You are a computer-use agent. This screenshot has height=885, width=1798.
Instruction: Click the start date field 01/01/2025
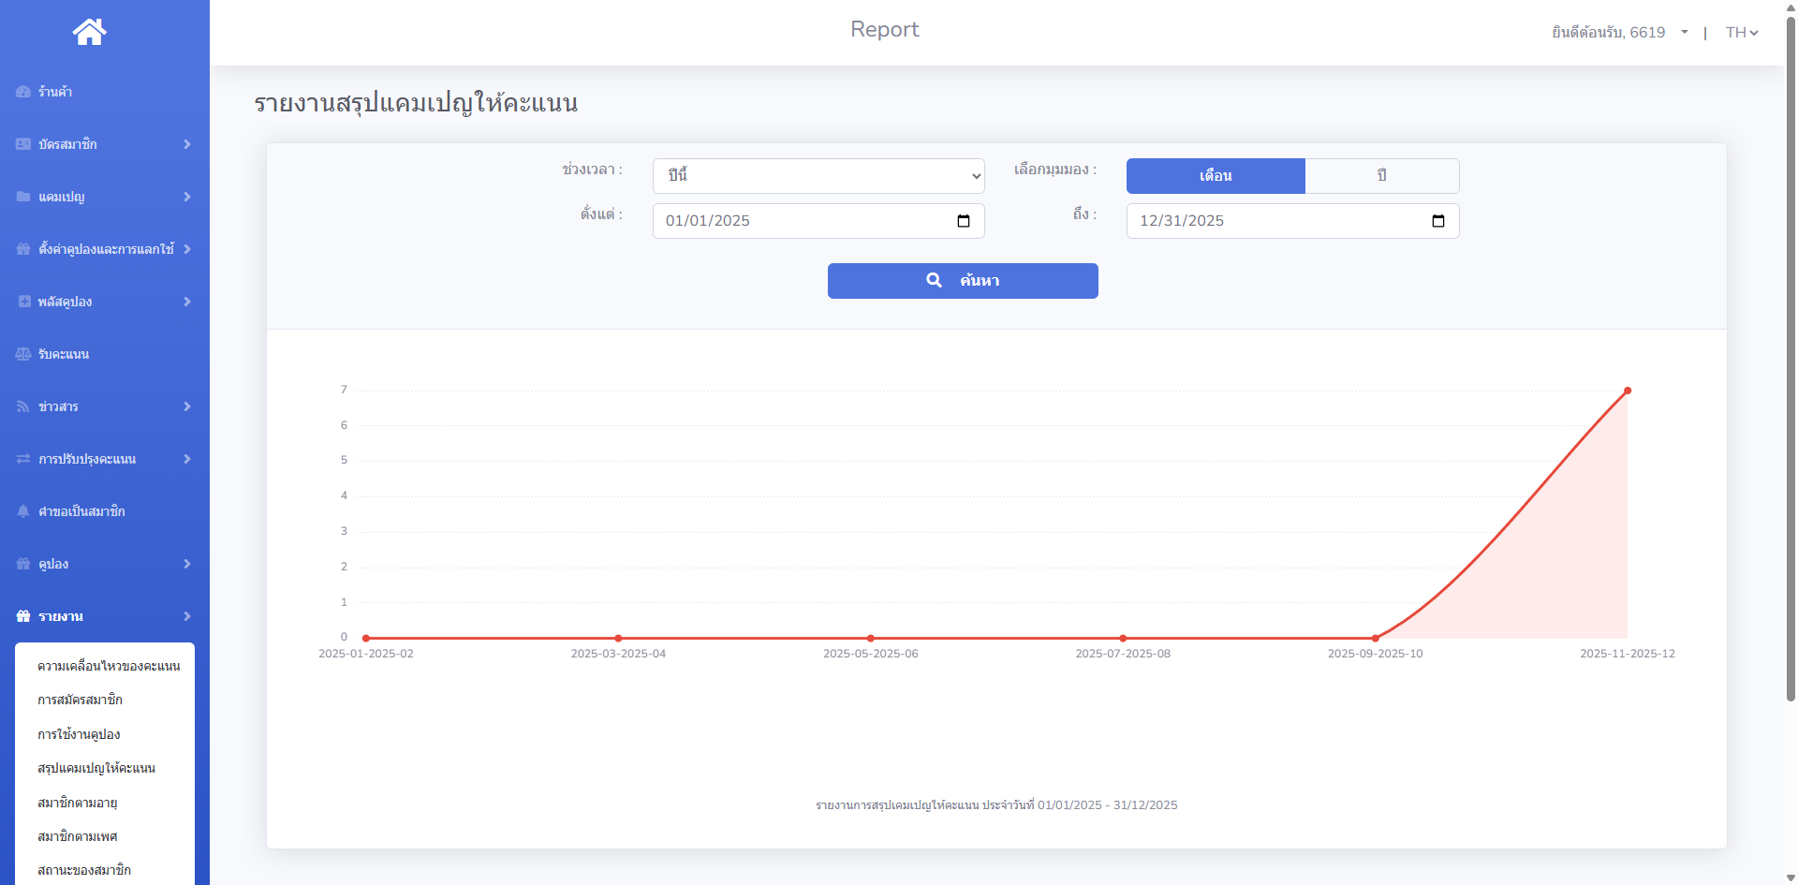pyautogui.click(x=818, y=221)
